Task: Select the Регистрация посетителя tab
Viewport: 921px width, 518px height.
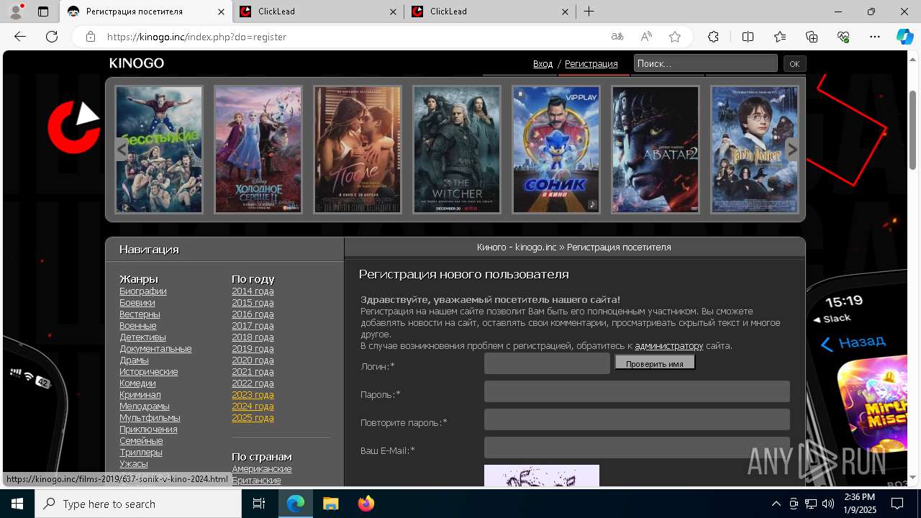Action: click(145, 12)
